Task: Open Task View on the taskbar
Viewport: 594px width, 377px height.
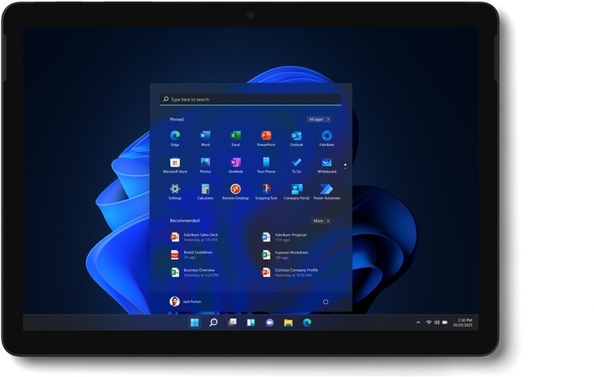Action: (x=232, y=323)
